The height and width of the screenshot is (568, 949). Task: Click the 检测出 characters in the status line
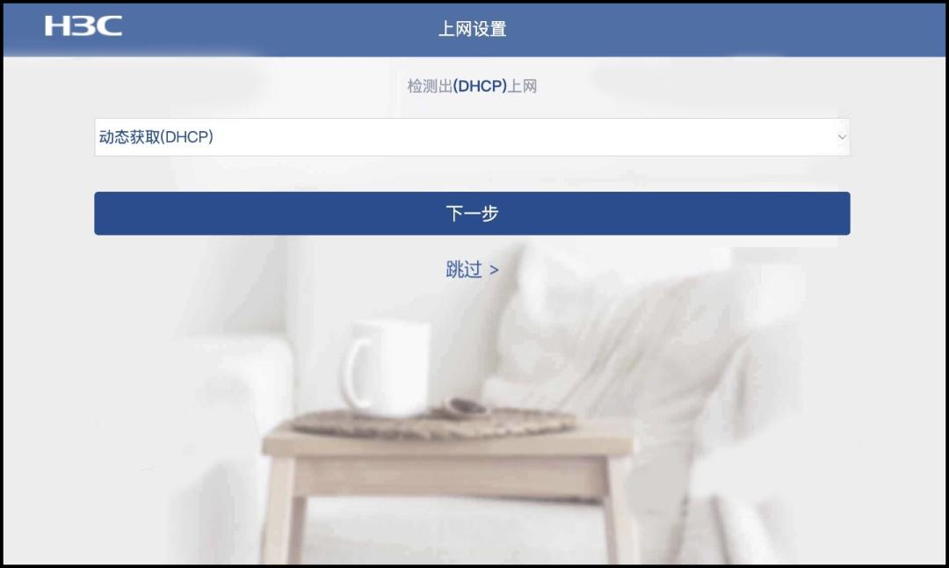pos(430,86)
